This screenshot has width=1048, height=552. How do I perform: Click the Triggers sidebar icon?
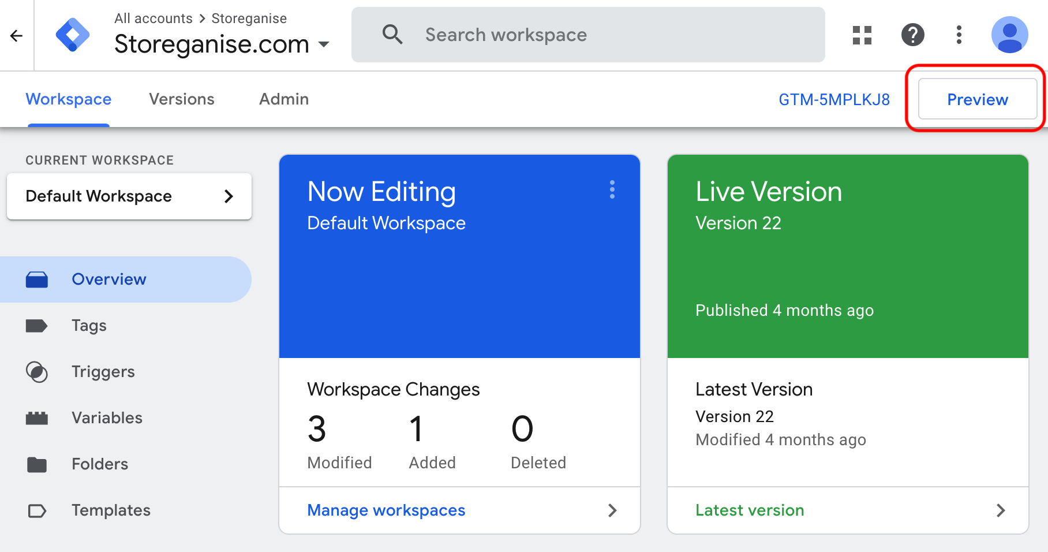coord(37,372)
